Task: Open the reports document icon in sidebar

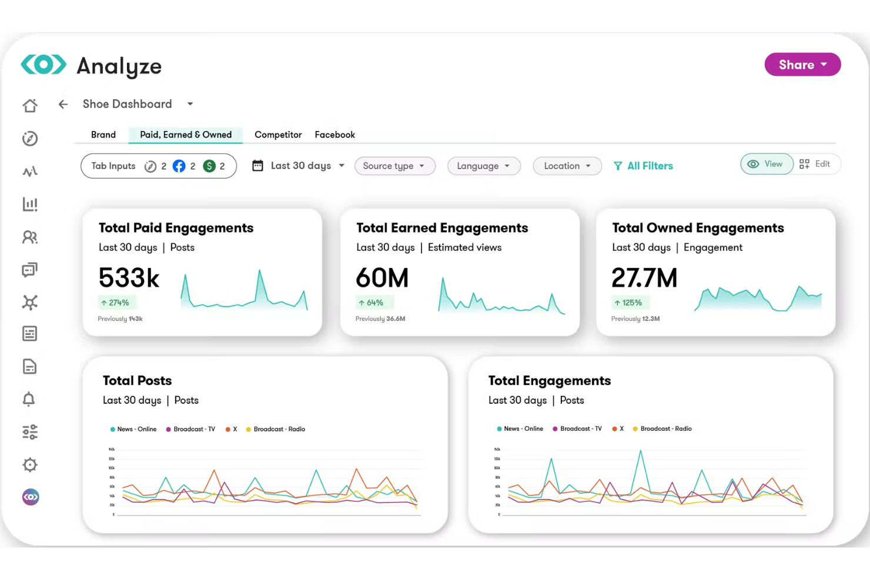Action: click(x=30, y=367)
